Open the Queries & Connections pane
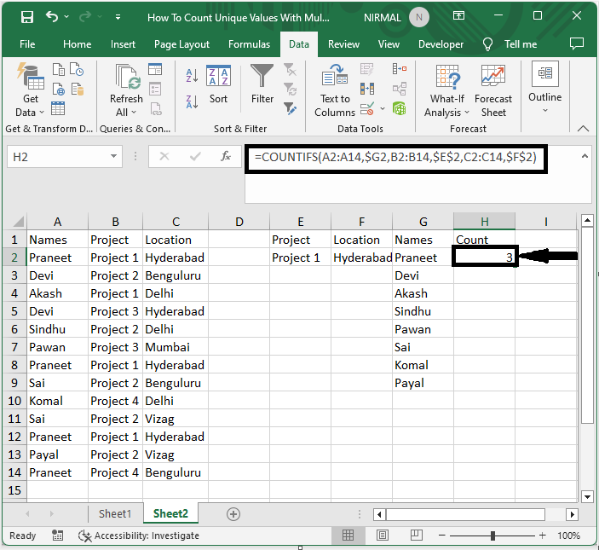 155,69
